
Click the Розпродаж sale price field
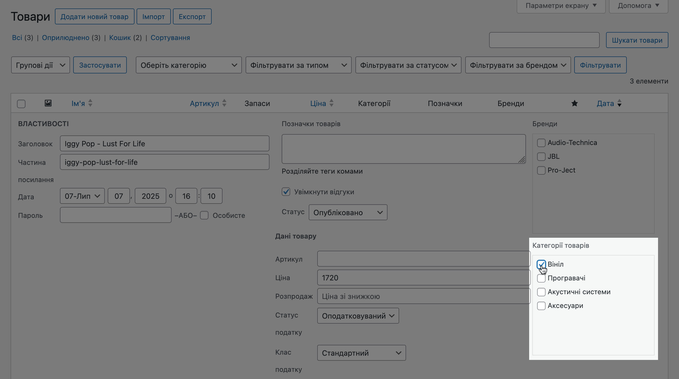[424, 296]
